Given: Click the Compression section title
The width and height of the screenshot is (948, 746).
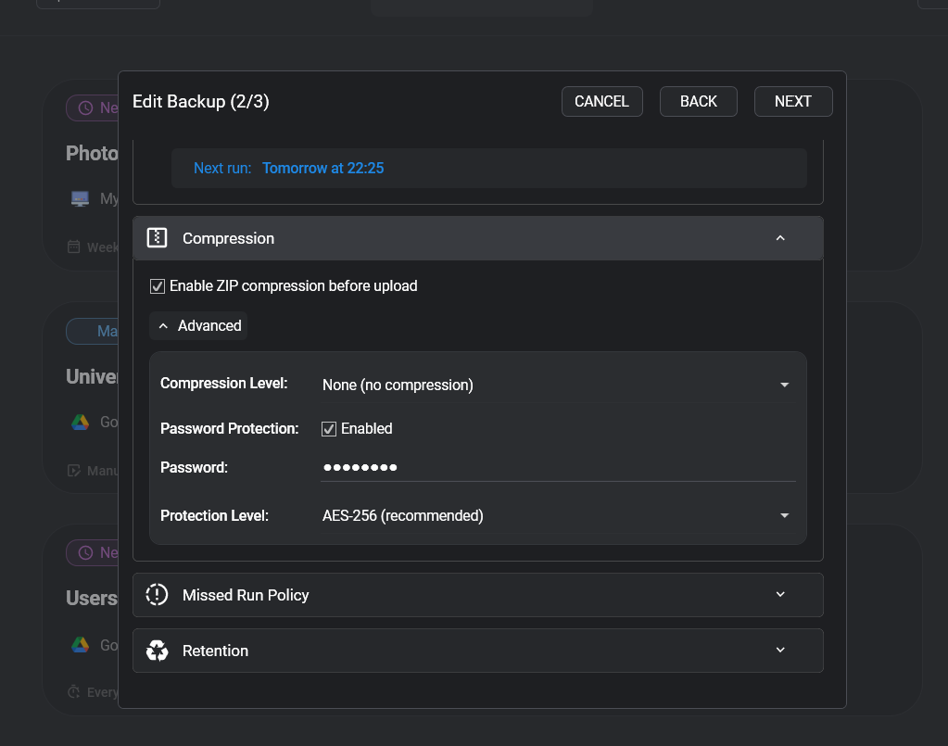Looking at the screenshot, I should [x=229, y=239].
